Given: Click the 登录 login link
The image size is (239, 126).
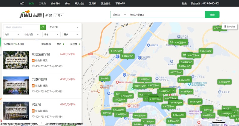Looking at the screenshot, I should click(x=184, y=4).
